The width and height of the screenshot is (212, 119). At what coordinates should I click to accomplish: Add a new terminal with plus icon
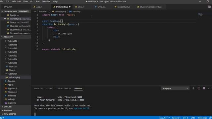tap(193, 88)
